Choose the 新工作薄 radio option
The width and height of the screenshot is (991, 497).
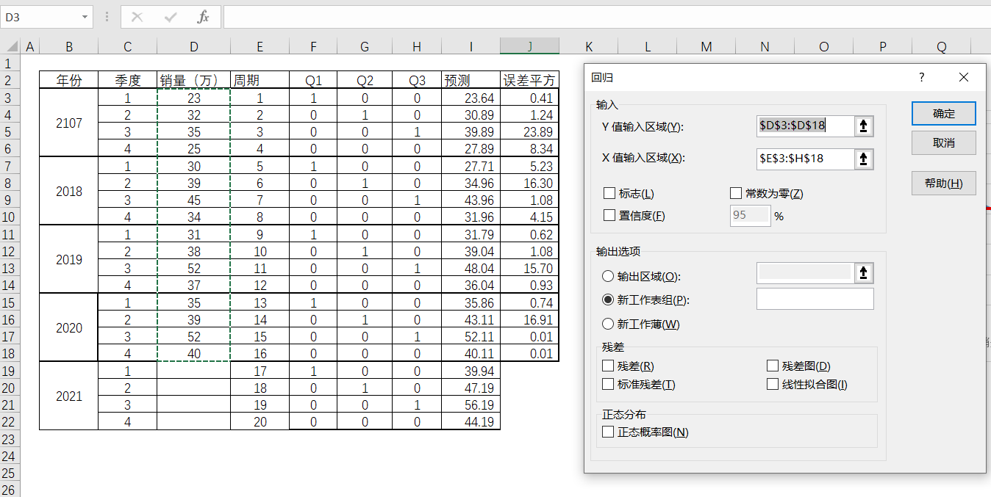pos(608,324)
